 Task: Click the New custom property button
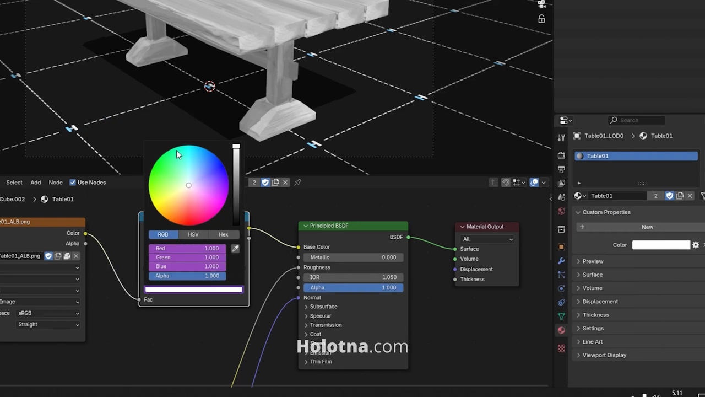647,227
